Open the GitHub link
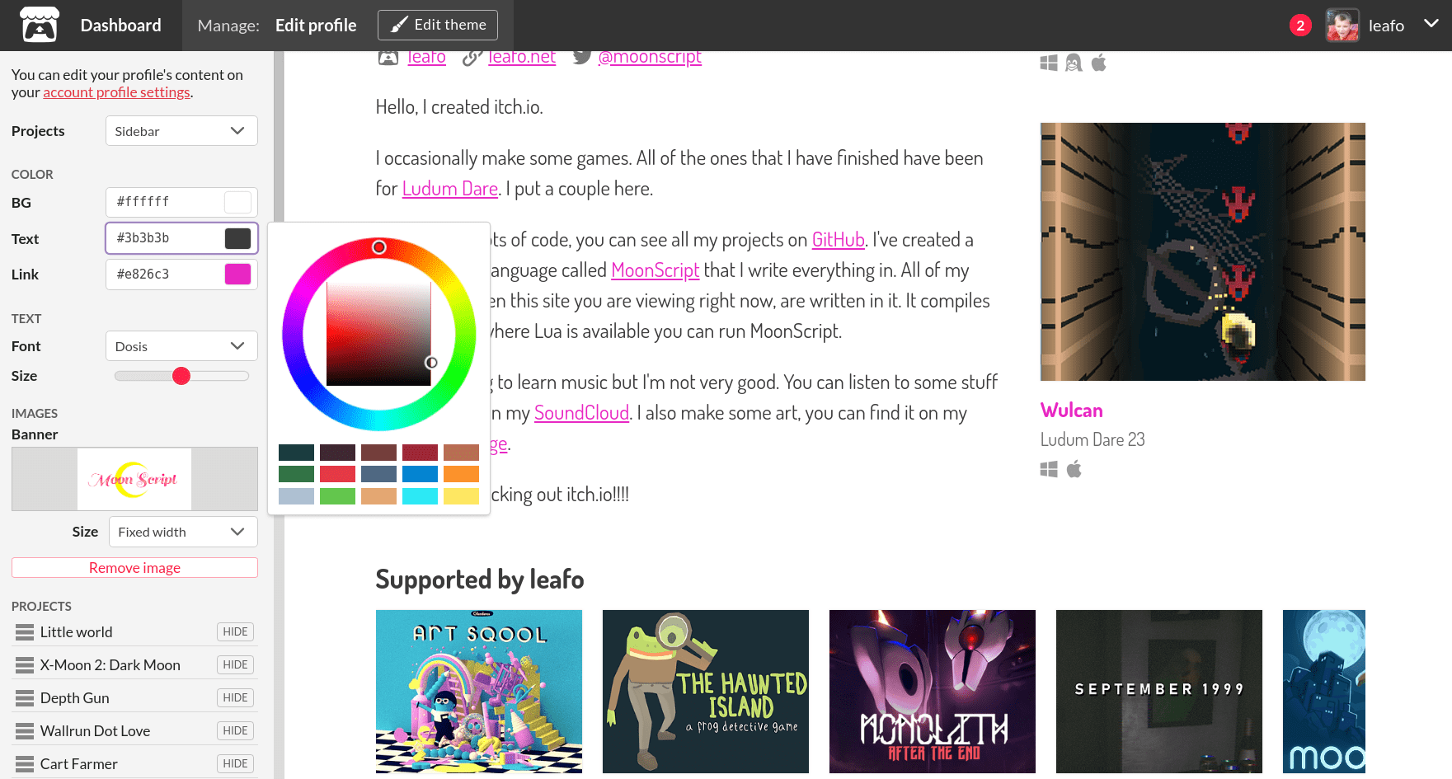Image resolution: width=1452 pixels, height=779 pixels. pyautogui.click(x=839, y=240)
